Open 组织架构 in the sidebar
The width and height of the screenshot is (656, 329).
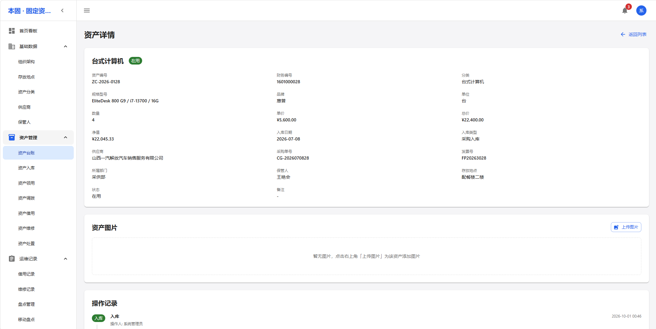[38, 62]
